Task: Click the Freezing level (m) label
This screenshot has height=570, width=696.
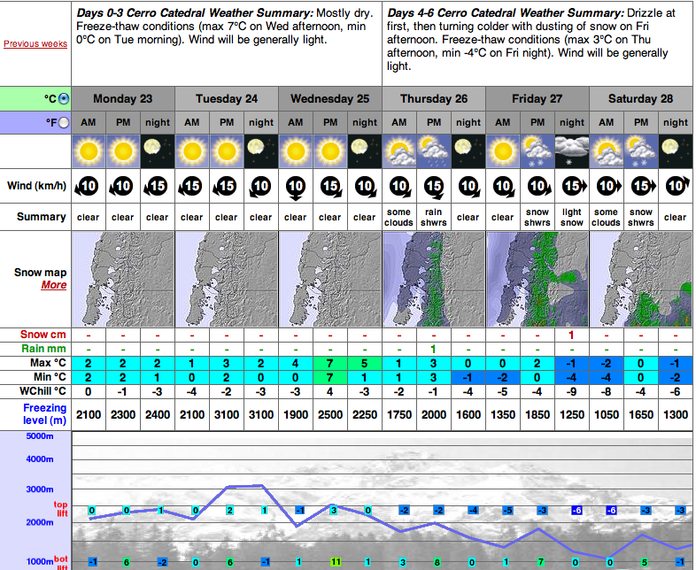Action: [45, 414]
